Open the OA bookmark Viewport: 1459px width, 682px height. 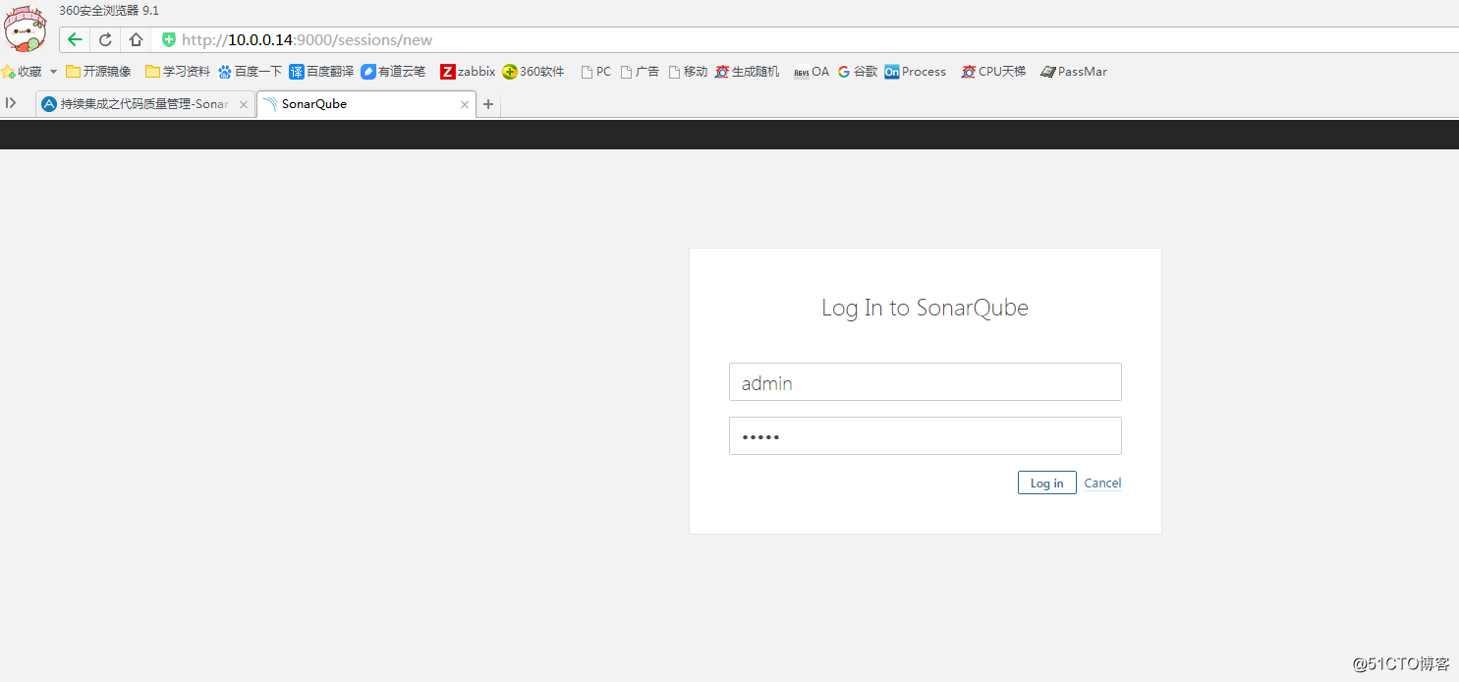coord(812,72)
